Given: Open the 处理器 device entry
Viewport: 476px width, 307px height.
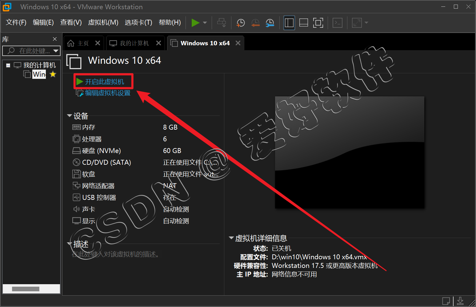Looking at the screenshot, I should (92, 139).
